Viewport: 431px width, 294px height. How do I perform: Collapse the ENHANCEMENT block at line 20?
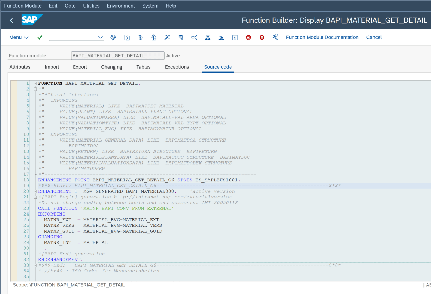tap(35, 191)
